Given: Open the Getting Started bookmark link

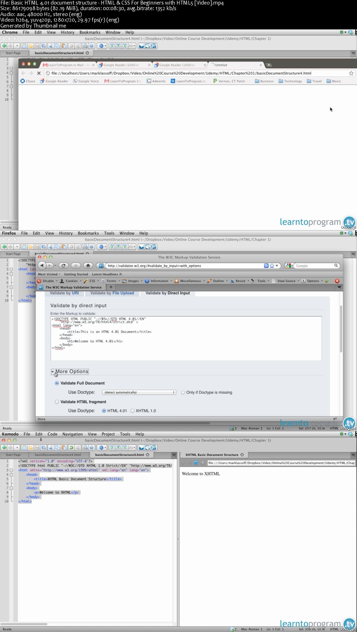Looking at the screenshot, I should point(76,274).
